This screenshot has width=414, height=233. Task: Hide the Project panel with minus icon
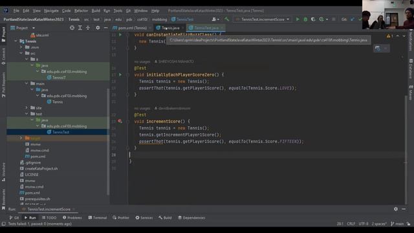pyautogui.click(x=105, y=28)
